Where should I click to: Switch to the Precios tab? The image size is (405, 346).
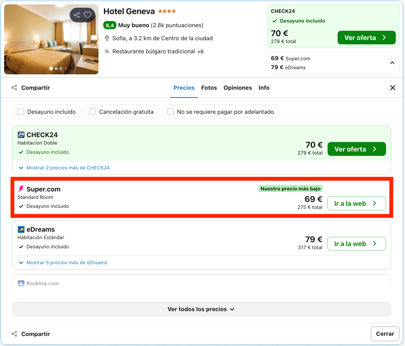click(x=184, y=88)
